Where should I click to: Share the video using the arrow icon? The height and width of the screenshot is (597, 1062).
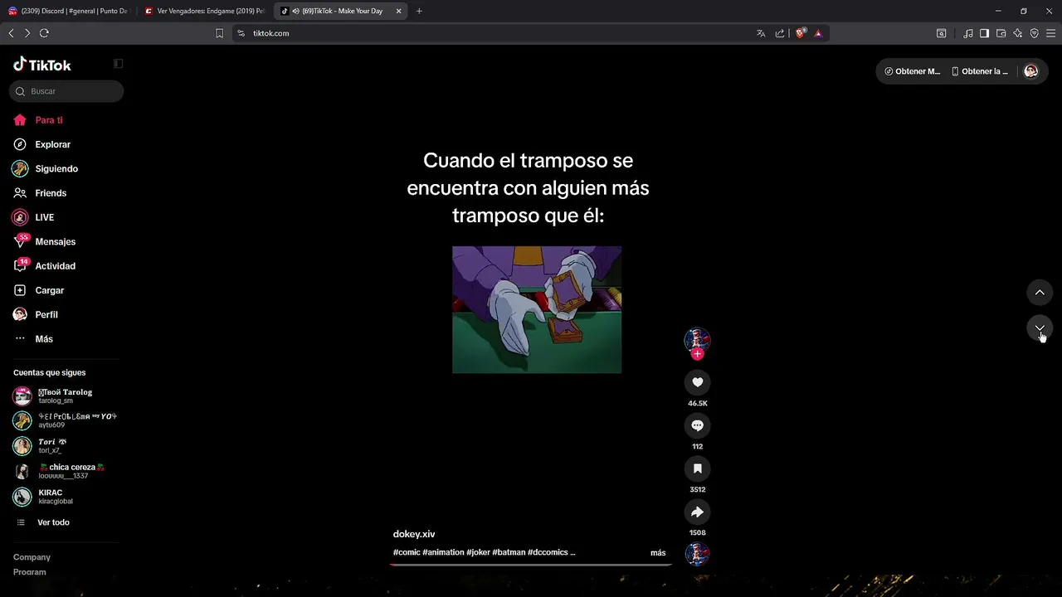coord(697,512)
